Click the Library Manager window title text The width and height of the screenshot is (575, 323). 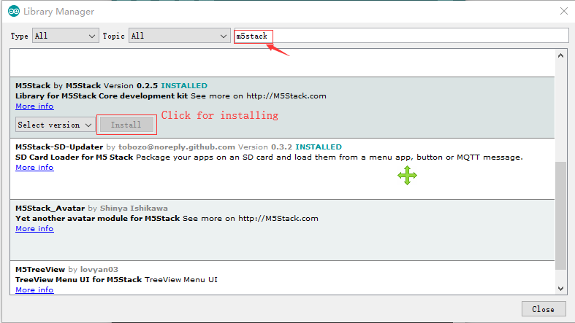click(x=58, y=12)
